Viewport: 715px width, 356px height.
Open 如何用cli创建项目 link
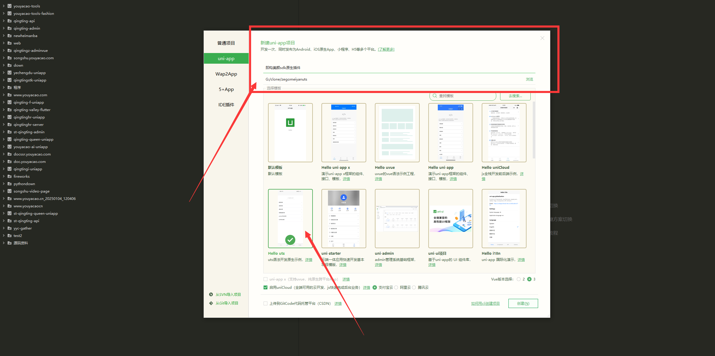click(x=485, y=303)
